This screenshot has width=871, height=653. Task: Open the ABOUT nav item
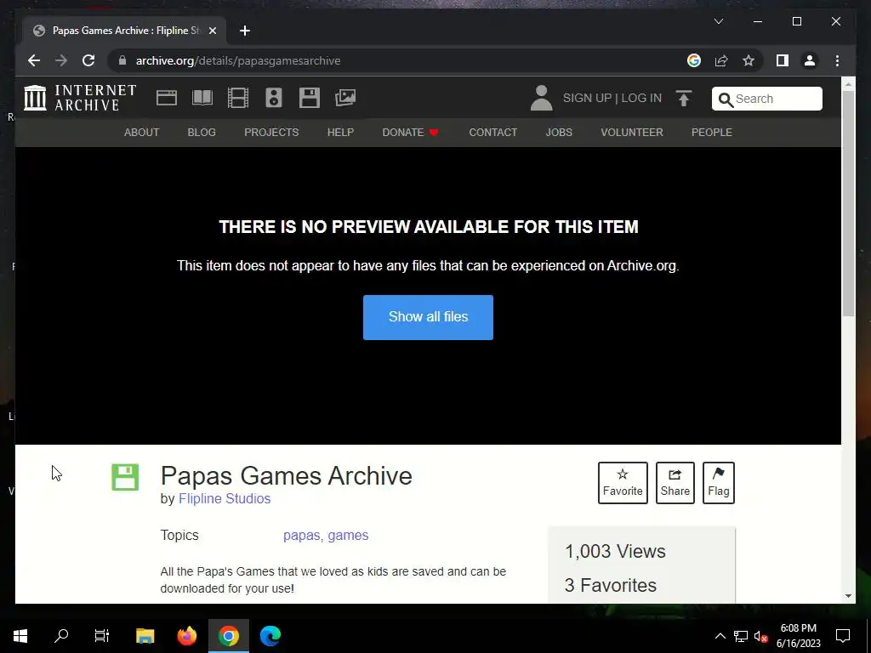coord(142,132)
